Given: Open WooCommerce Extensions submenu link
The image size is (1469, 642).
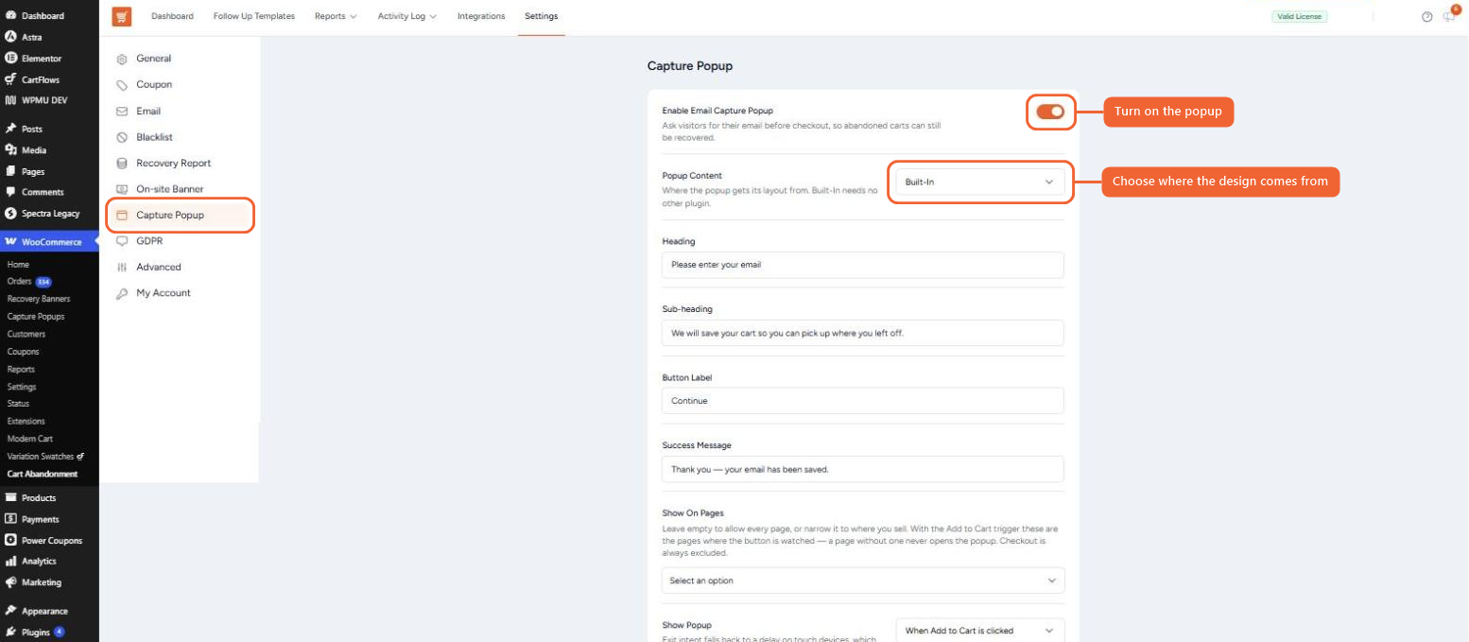Looking at the screenshot, I should pyautogui.click(x=26, y=421).
